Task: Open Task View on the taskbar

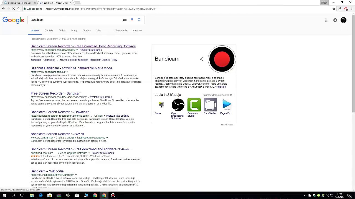Action: (x=22, y=195)
